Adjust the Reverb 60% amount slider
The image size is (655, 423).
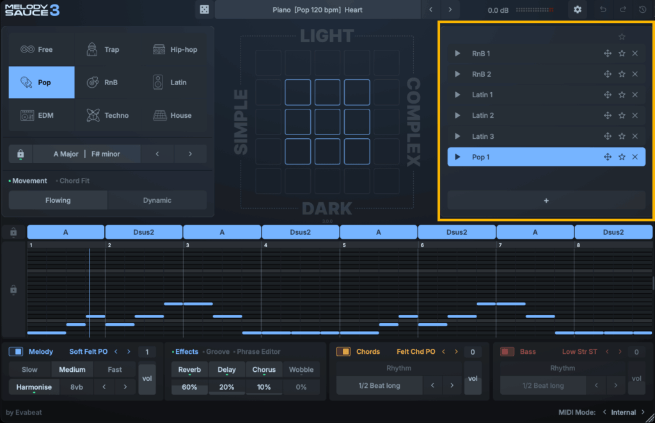(189, 387)
